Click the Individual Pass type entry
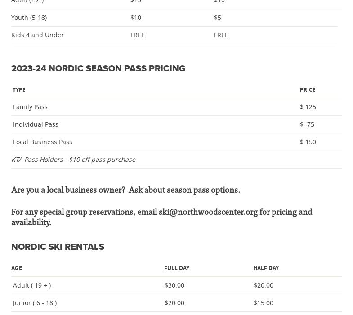This screenshot has width=353, height=315. (36, 124)
